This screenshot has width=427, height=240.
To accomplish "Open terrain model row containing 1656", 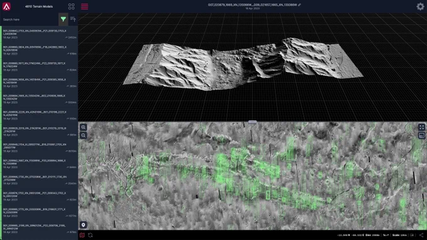I will tap(40, 83).
